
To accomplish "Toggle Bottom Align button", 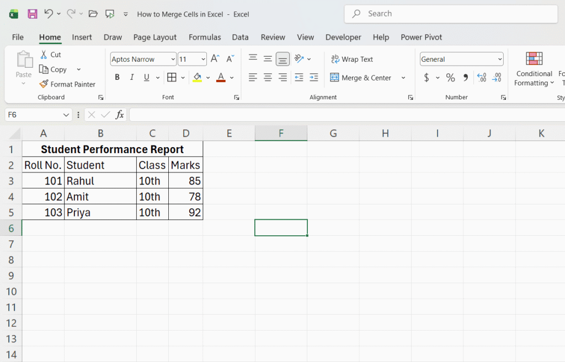I will [282, 59].
